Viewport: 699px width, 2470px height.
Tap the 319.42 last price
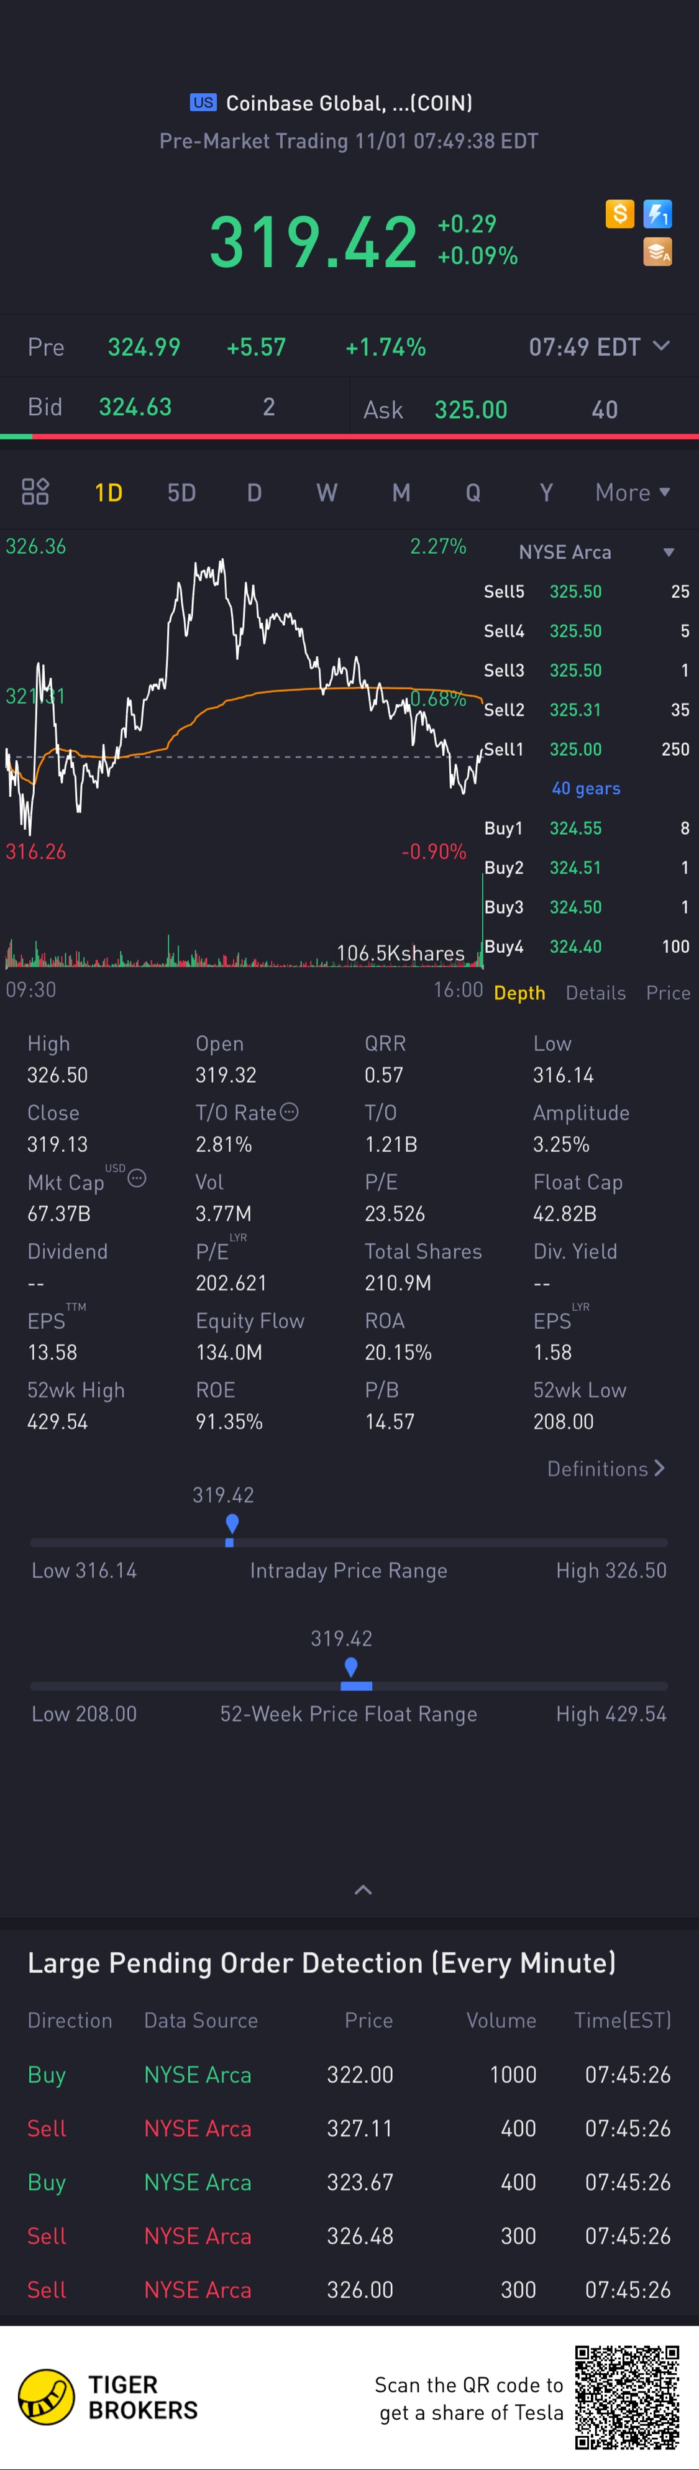[x=313, y=241]
